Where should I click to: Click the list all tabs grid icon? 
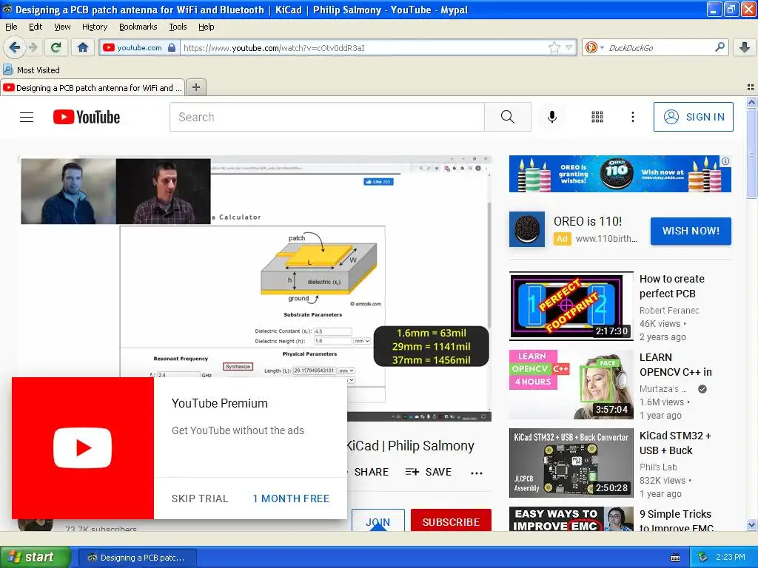(751, 87)
